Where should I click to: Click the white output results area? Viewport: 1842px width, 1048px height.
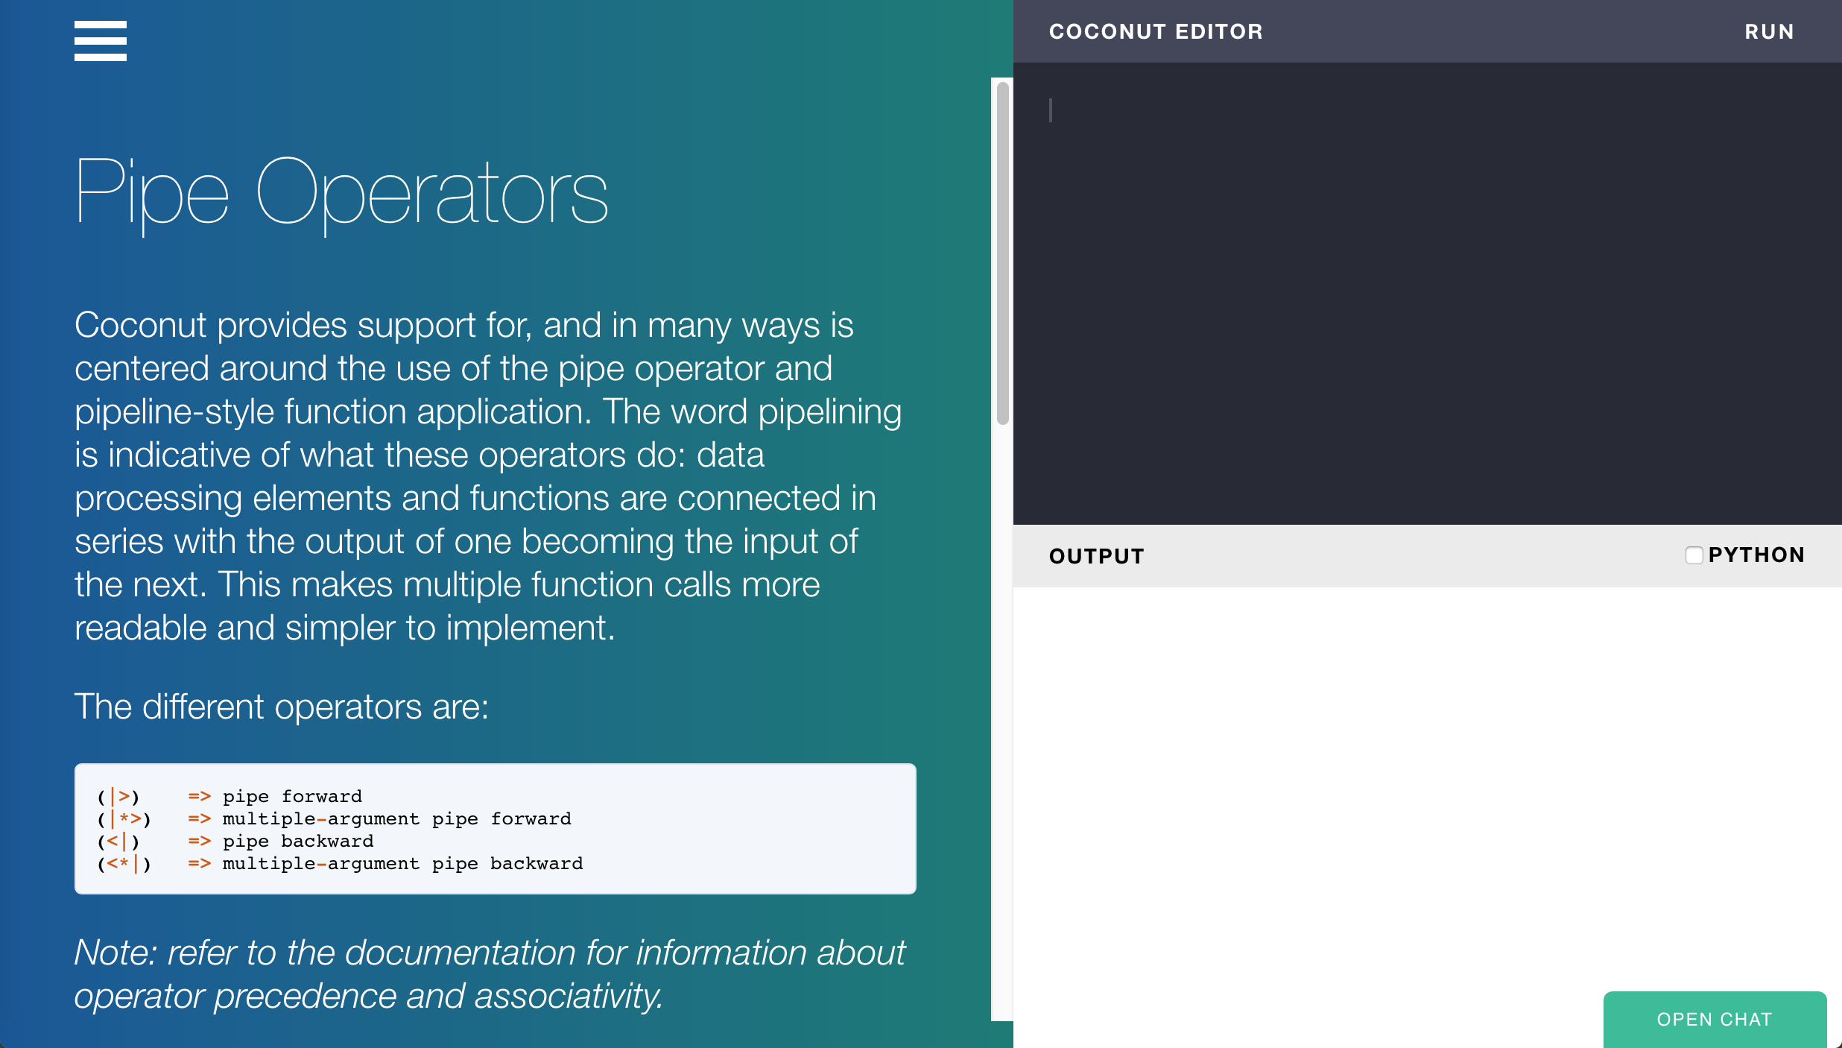tap(1428, 818)
